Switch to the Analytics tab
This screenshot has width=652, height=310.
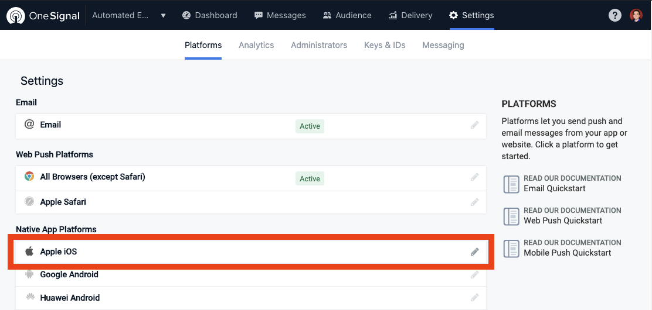[x=256, y=45]
